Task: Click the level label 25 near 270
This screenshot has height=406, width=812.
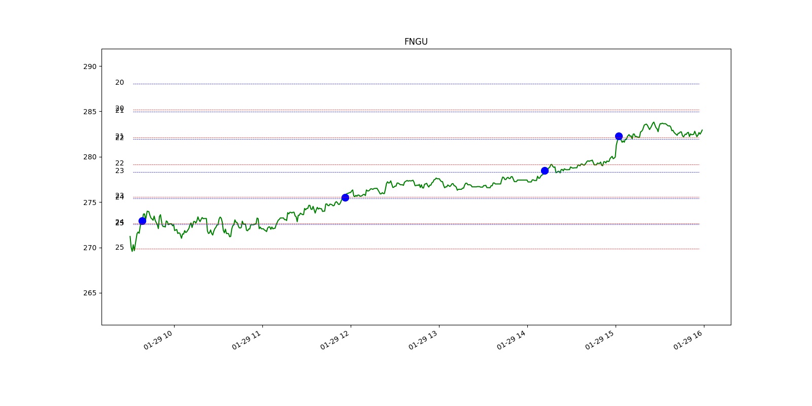Action: coord(119,247)
